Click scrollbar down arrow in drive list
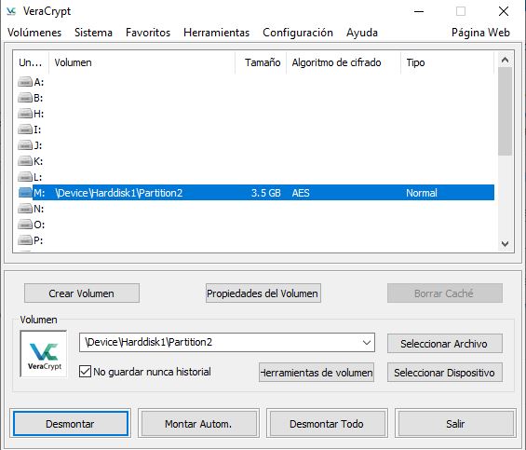This screenshot has width=526, height=450. pos(505,244)
